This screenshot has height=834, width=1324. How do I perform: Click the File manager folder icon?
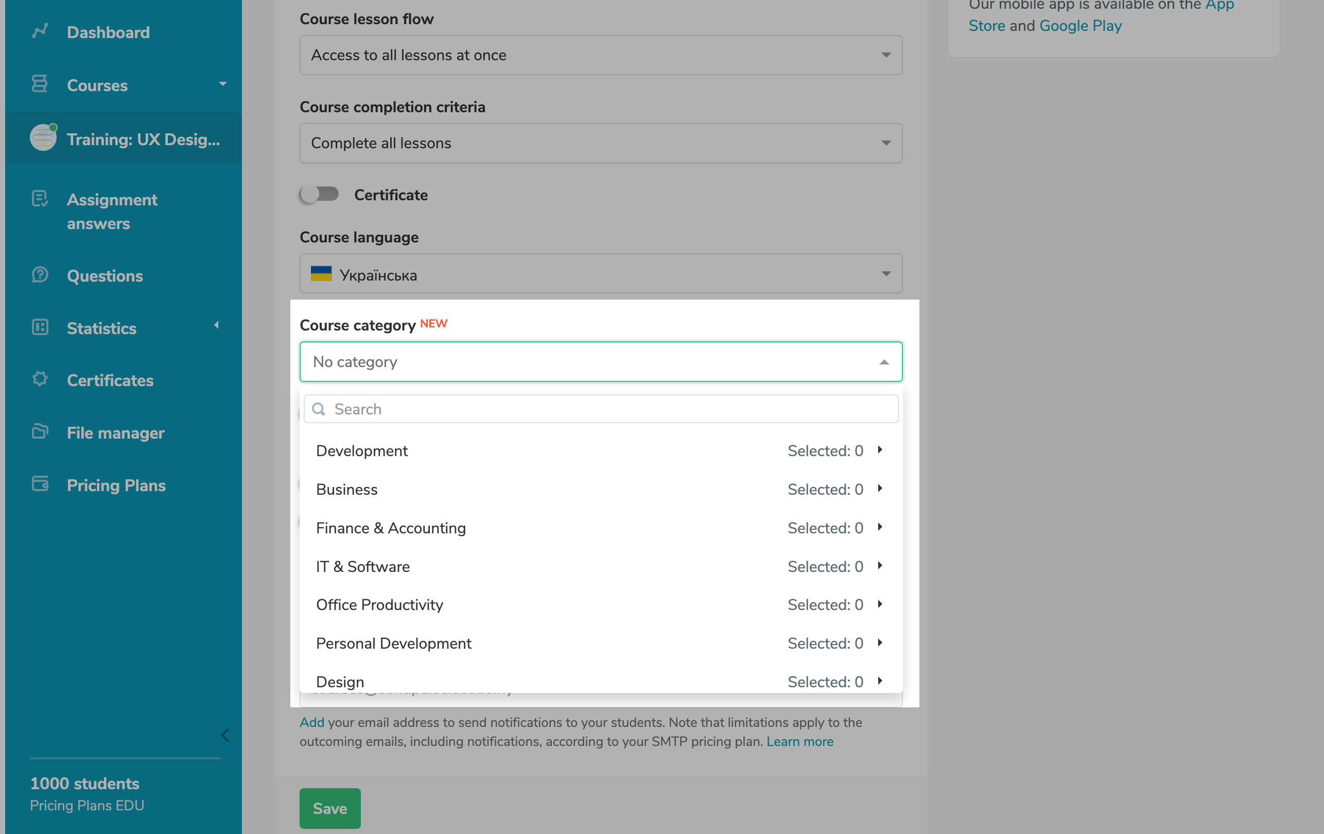pos(40,431)
